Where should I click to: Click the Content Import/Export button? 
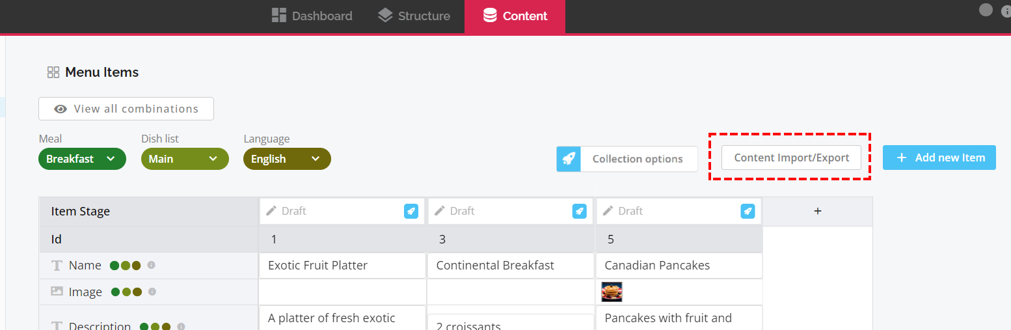791,158
